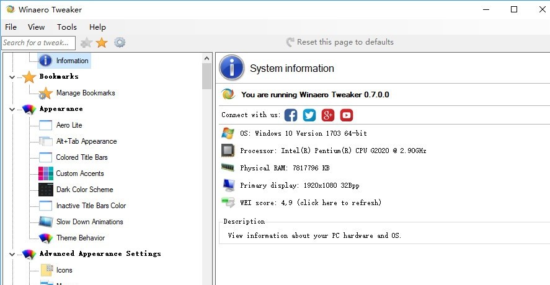The width and height of the screenshot is (550, 285).
Task: Click the RAM module icon
Action: pyautogui.click(x=228, y=167)
